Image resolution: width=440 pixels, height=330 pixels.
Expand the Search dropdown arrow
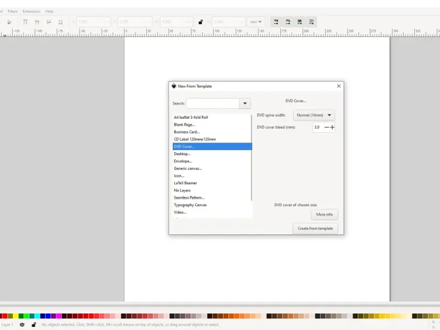point(245,103)
